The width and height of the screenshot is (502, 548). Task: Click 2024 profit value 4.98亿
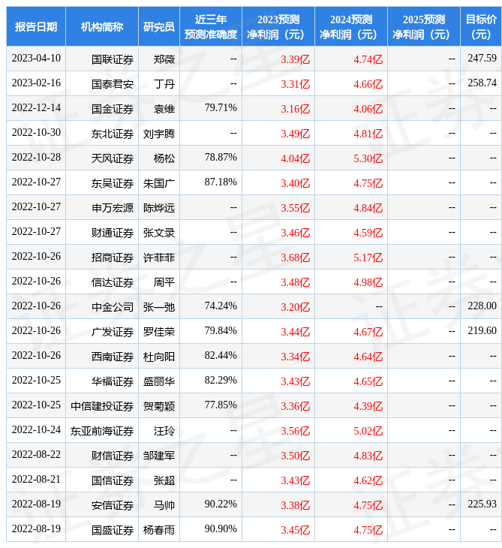368,282
